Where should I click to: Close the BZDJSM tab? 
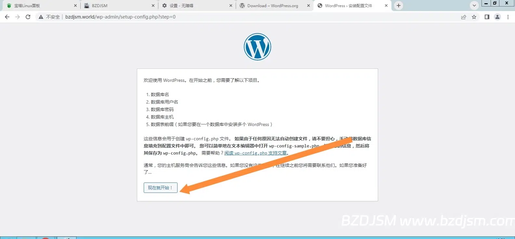point(153,6)
